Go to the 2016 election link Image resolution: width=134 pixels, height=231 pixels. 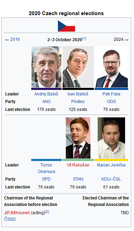coord(15,39)
